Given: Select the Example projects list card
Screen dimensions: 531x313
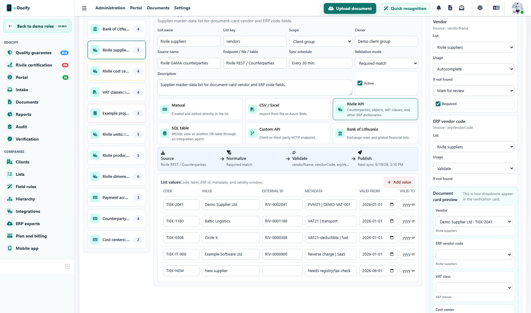Looking at the screenshot, I should (x=117, y=113).
